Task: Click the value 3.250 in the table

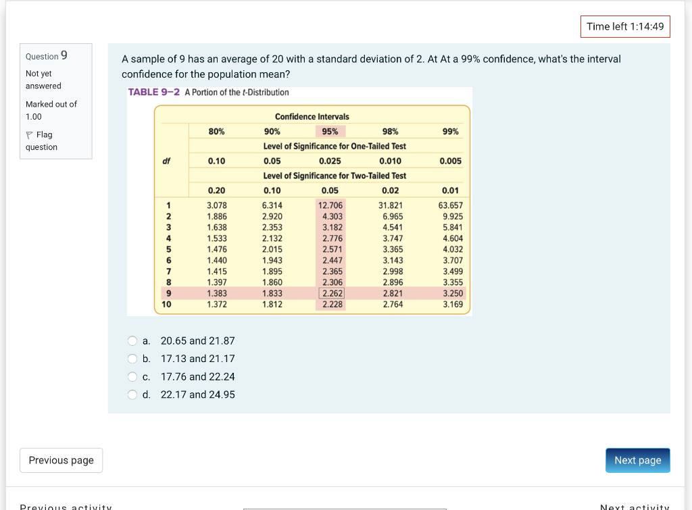Action: pos(453,293)
